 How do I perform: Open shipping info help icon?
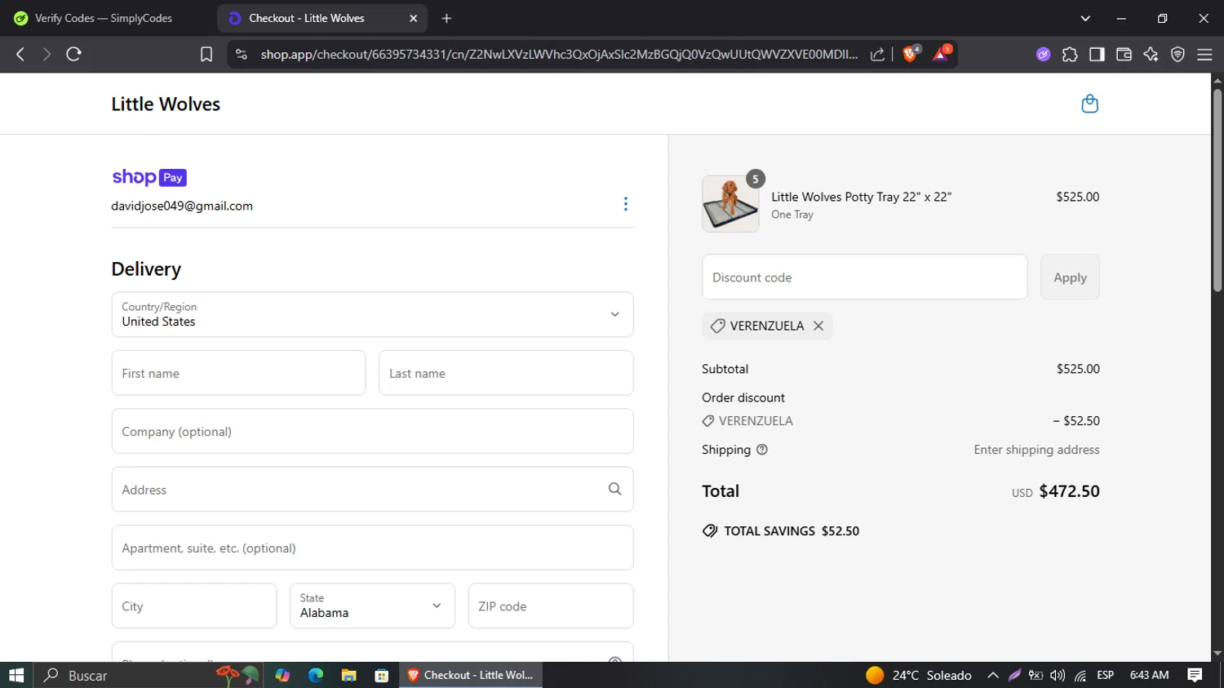pos(762,450)
